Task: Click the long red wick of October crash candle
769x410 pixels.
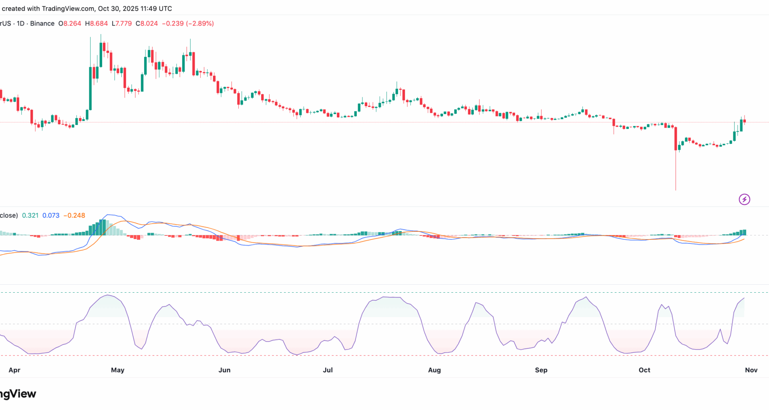Action: (676, 172)
